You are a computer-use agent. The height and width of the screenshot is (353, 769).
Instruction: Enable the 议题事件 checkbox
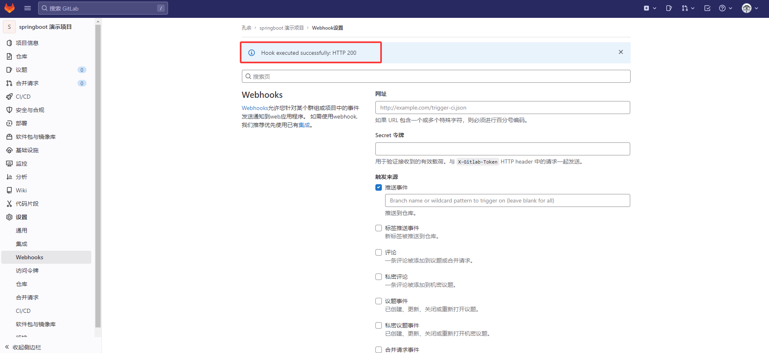pyautogui.click(x=379, y=301)
